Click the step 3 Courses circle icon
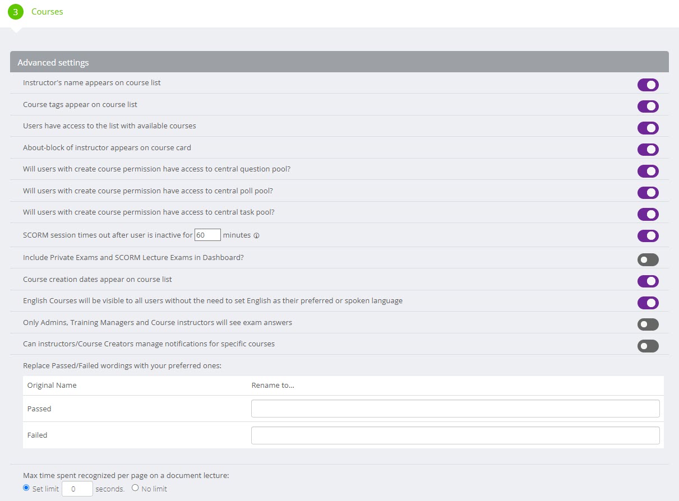 point(16,12)
